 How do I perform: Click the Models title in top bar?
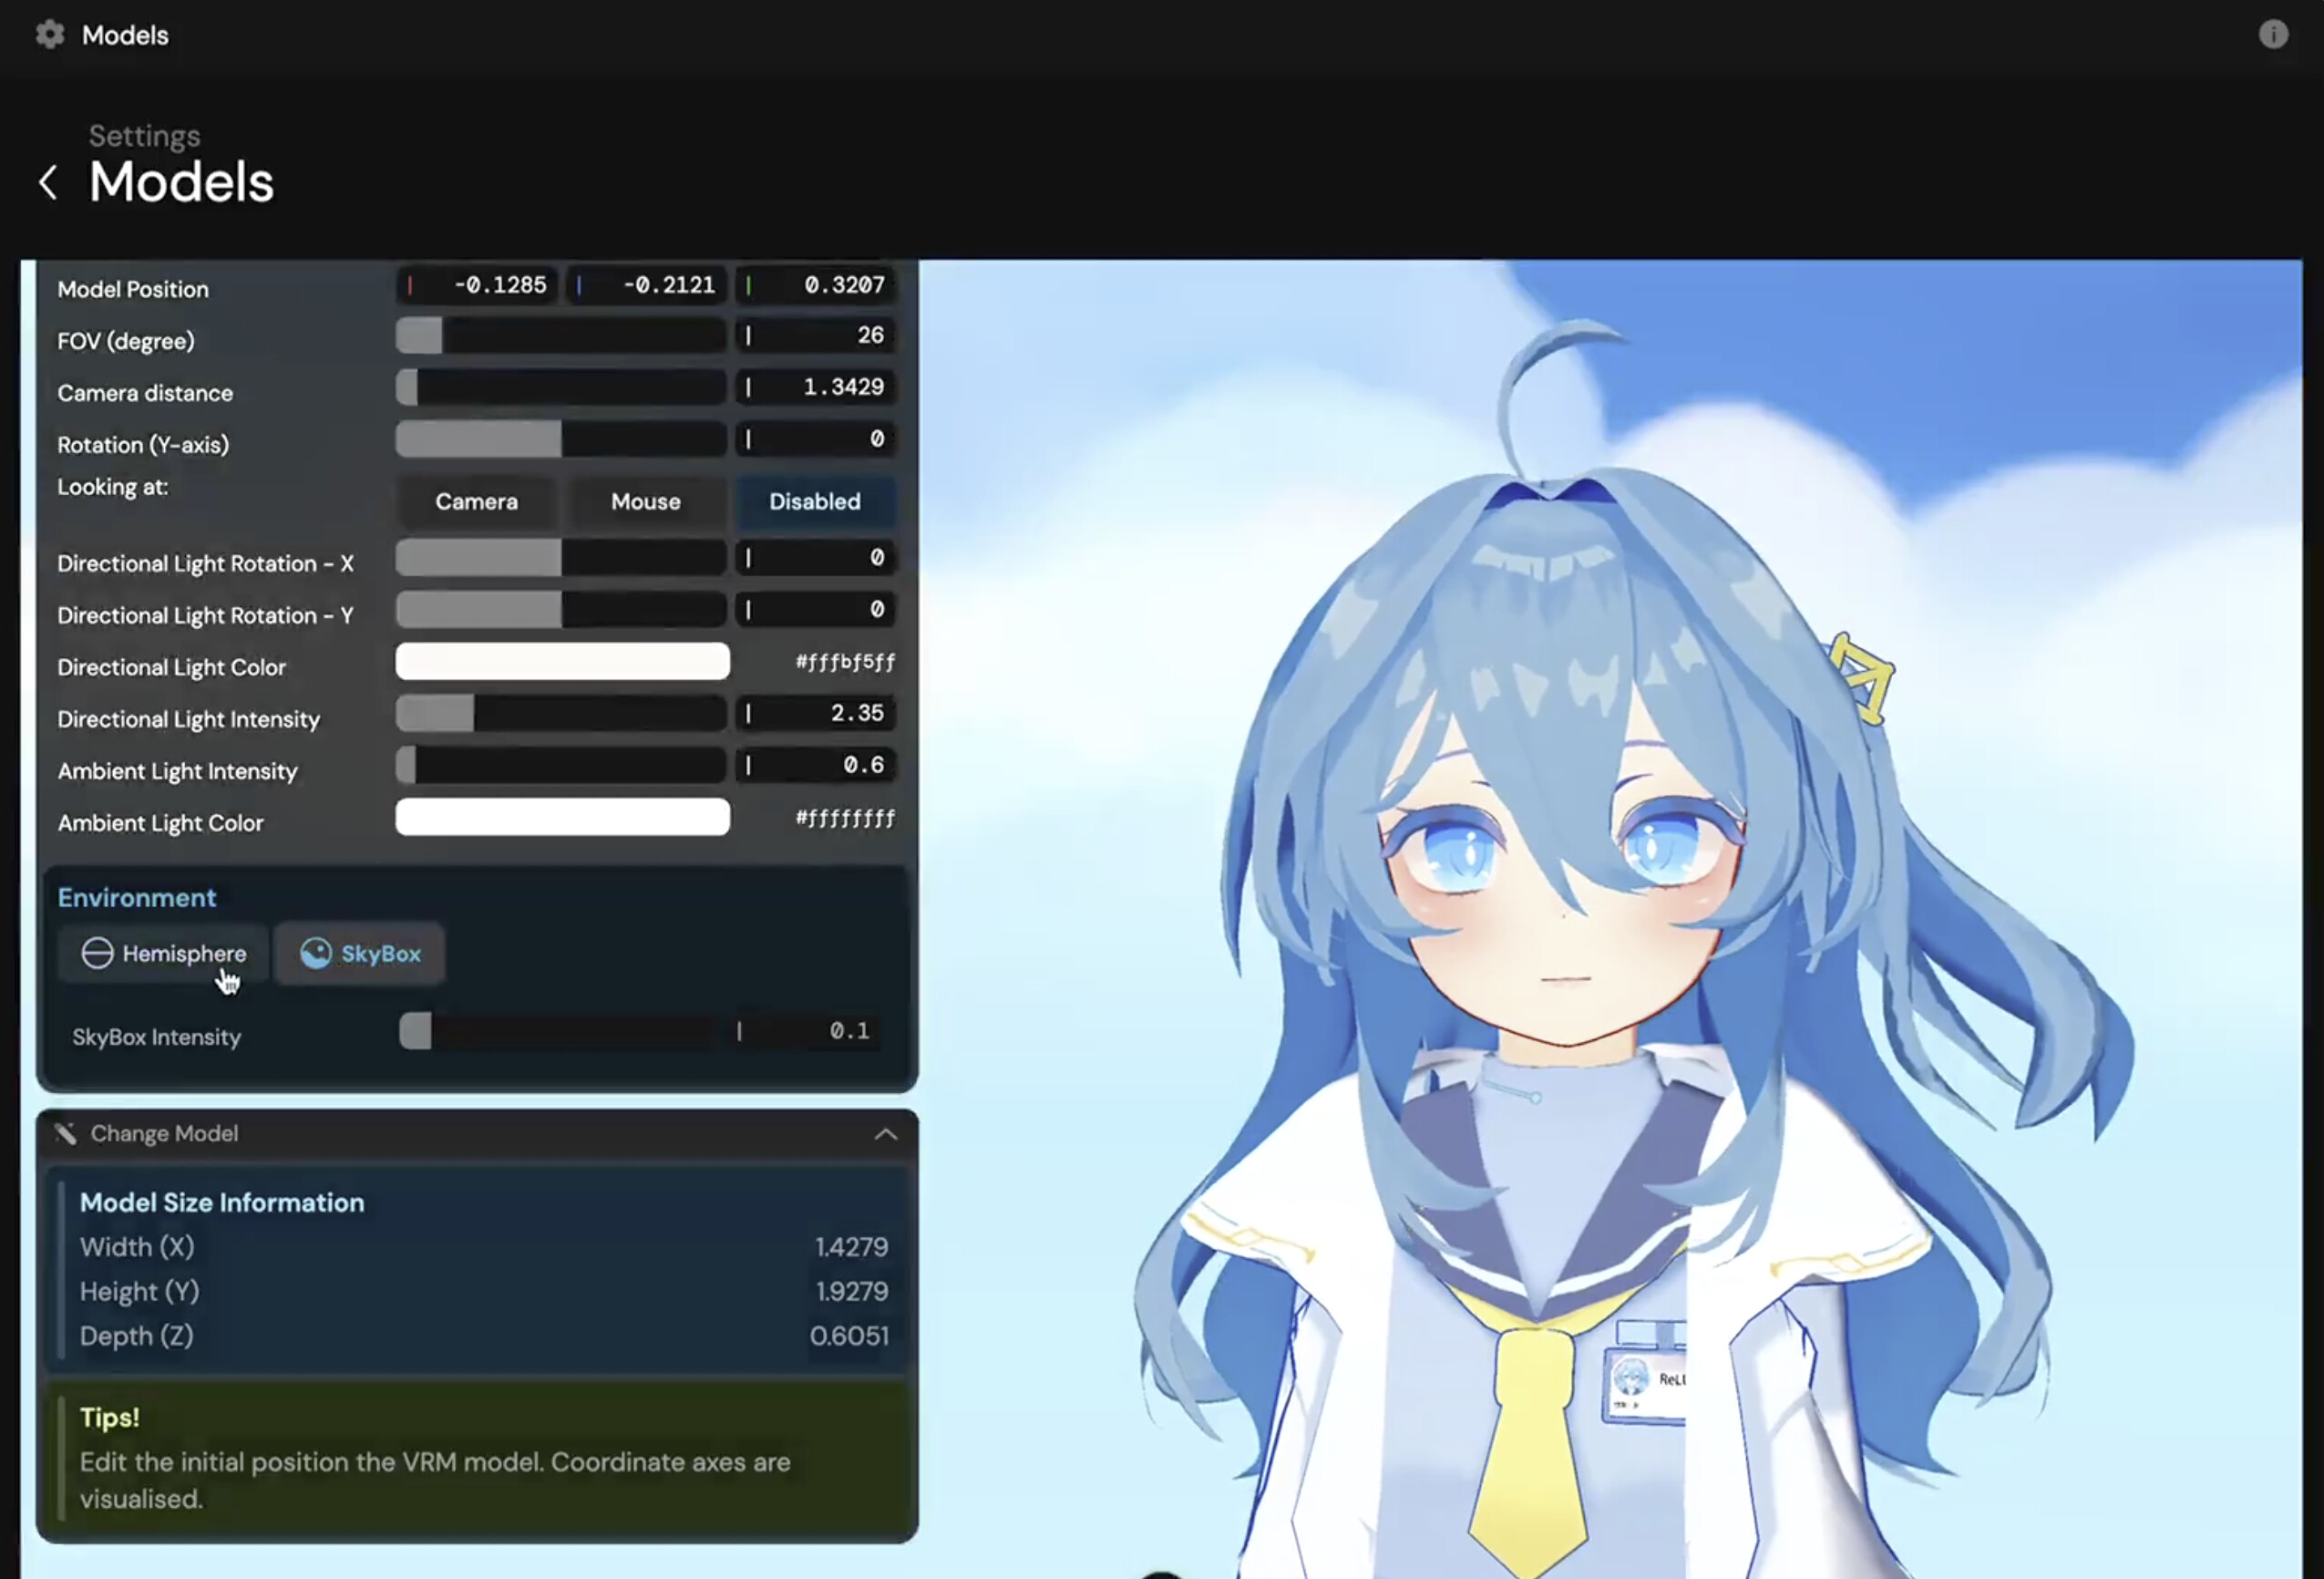point(125,35)
